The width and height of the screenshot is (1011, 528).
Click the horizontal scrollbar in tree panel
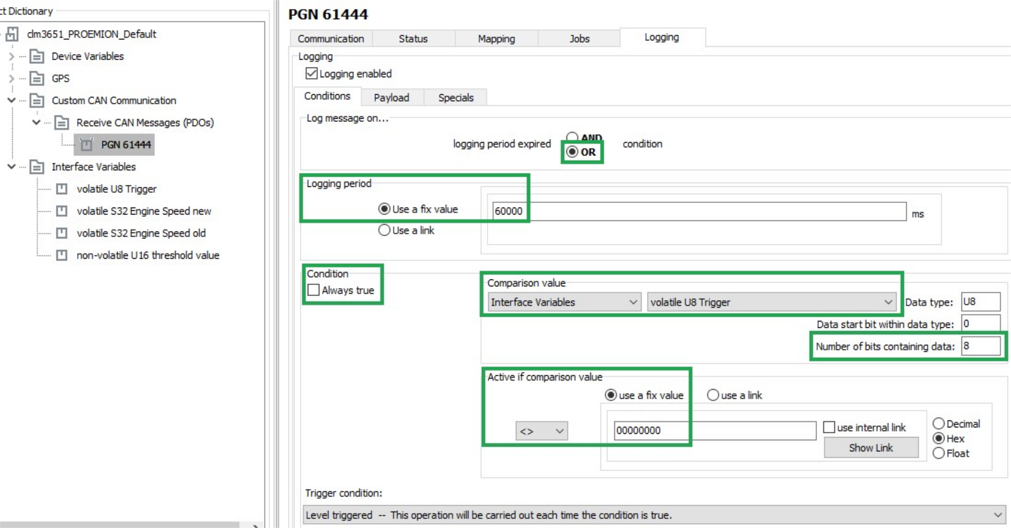point(120,525)
